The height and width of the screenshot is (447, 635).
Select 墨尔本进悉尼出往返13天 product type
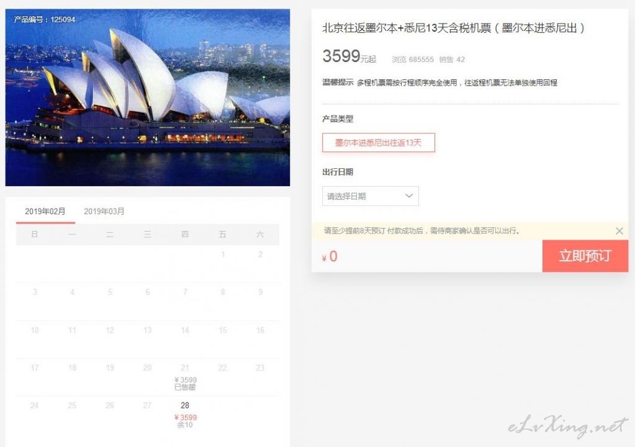point(378,143)
